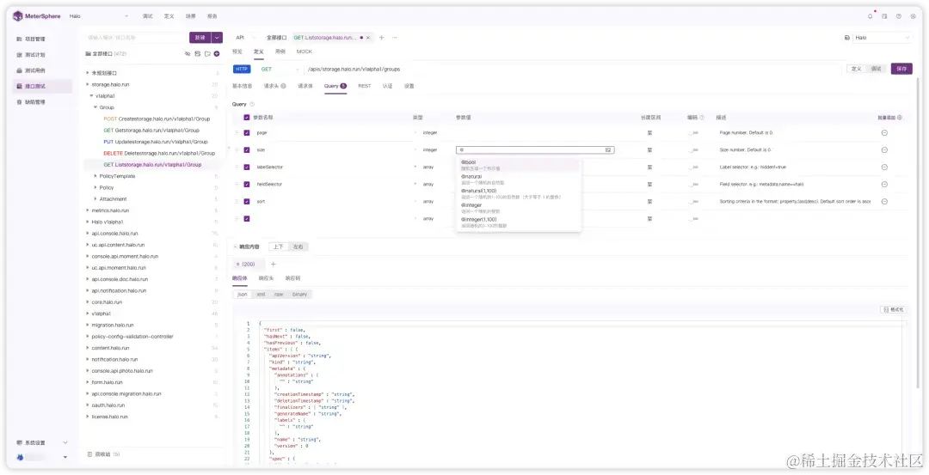The height and width of the screenshot is (475, 929).
Task: Click the environment icon left of Halo dropdown
Action: pyautogui.click(x=847, y=37)
